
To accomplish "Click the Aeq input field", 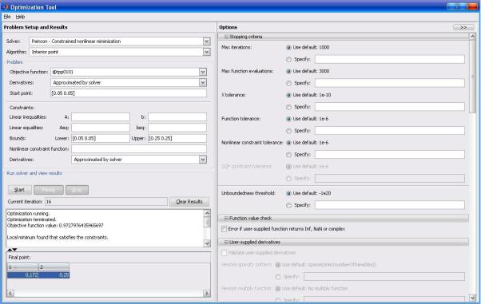I will [x=101, y=128].
